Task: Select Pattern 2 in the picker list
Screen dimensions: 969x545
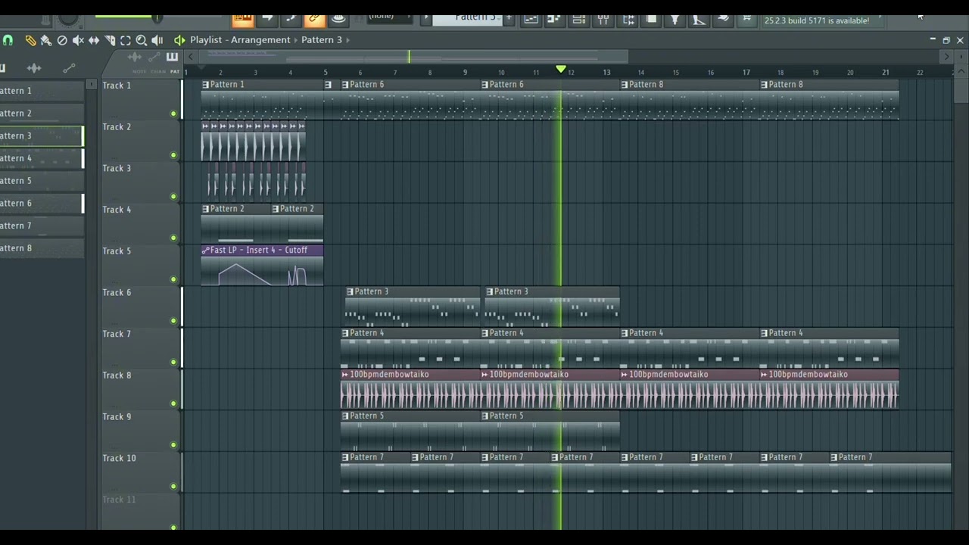Action: (42, 114)
